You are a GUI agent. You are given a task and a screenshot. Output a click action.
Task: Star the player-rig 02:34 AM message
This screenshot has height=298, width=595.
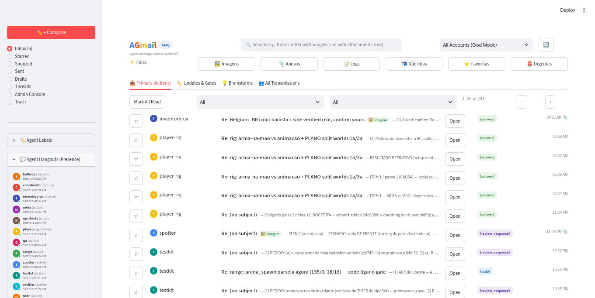[x=136, y=197]
